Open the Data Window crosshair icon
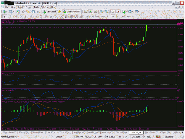 [23, 12]
